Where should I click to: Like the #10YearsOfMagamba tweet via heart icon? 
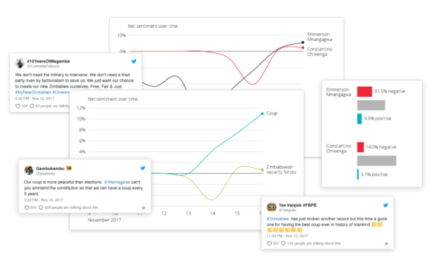click(18, 105)
